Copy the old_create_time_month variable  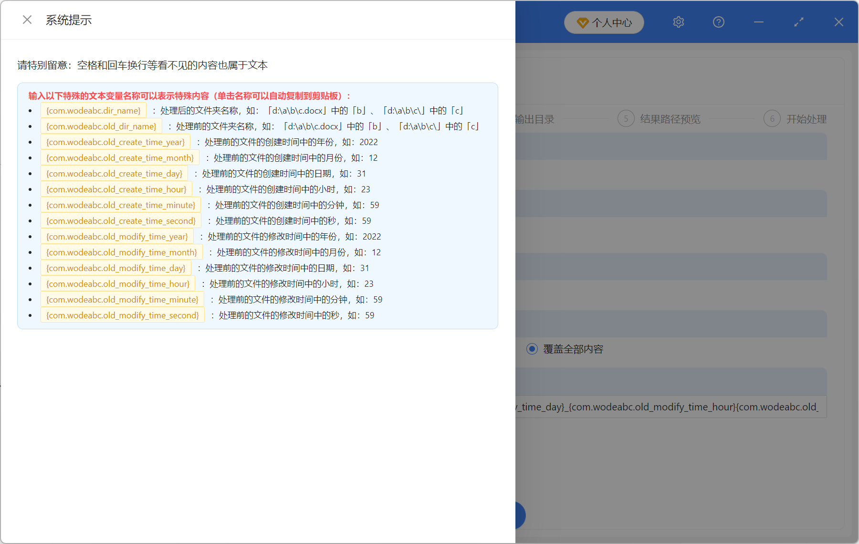pyautogui.click(x=119, y=157)
